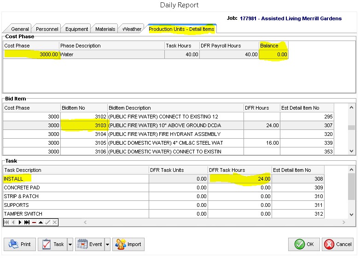Click DFR Task Units cell for INSTALL
This screenshot has width=360, height=258.
tap(179, 179)
